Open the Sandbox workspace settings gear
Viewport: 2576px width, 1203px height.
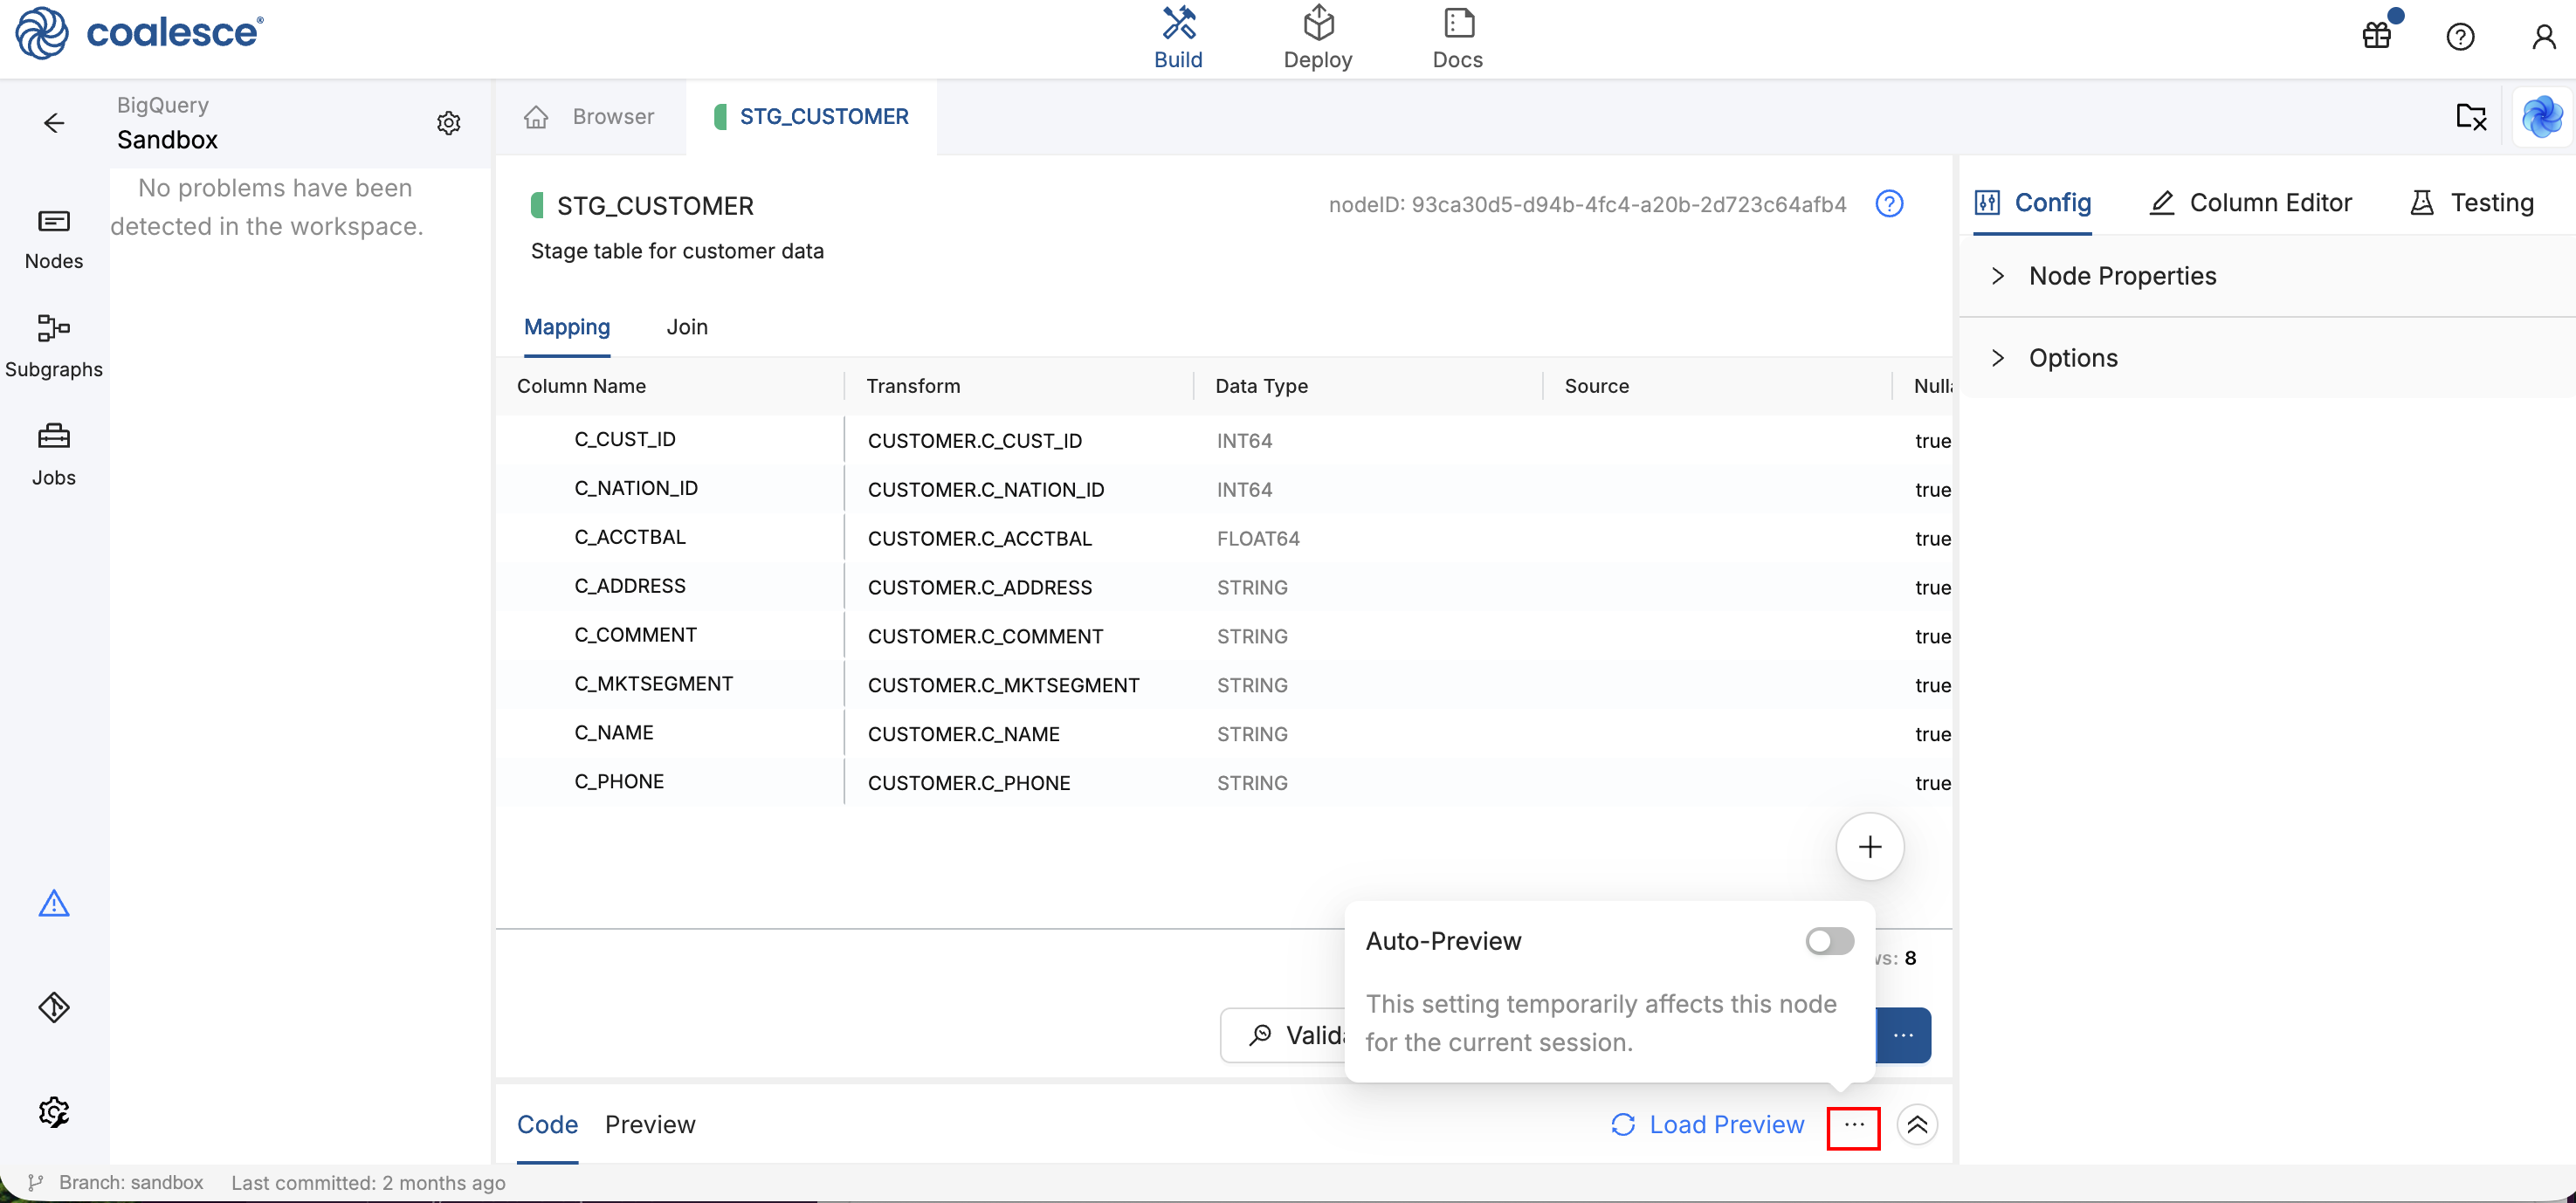[448, 122]
